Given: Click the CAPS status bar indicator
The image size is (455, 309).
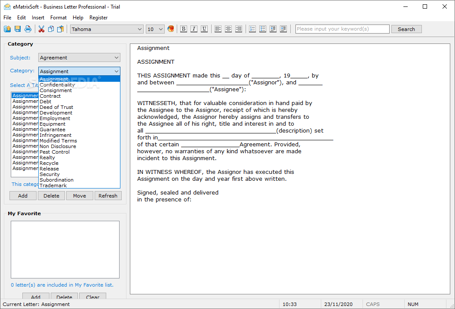Looking at the screenshot, I should click(x=373, y=304).
